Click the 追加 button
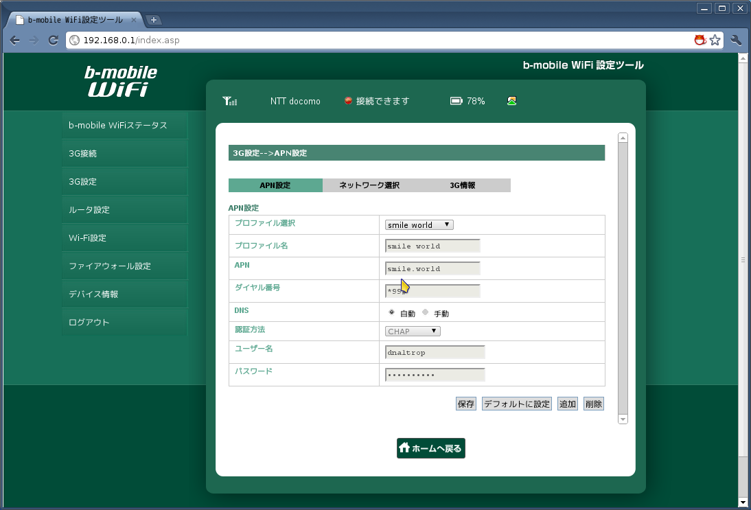Screen dimensions: 751x510 (x=568, y=404)
